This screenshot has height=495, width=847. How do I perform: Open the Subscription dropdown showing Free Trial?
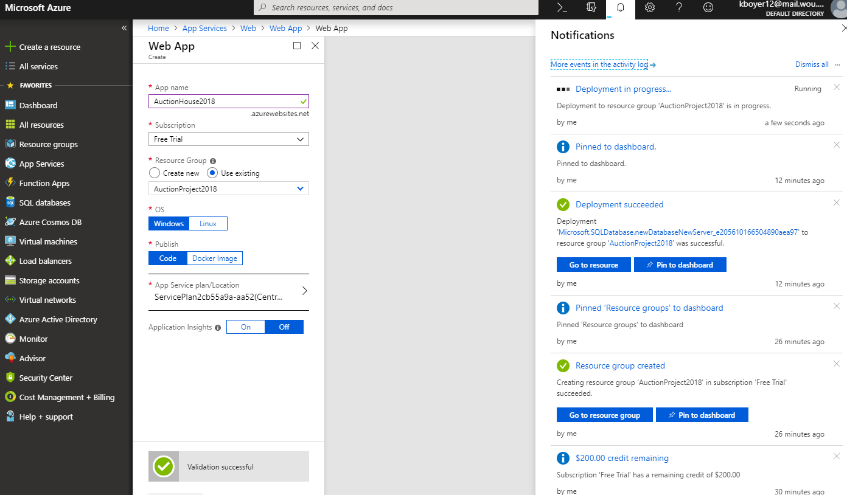tap(229, 139)
